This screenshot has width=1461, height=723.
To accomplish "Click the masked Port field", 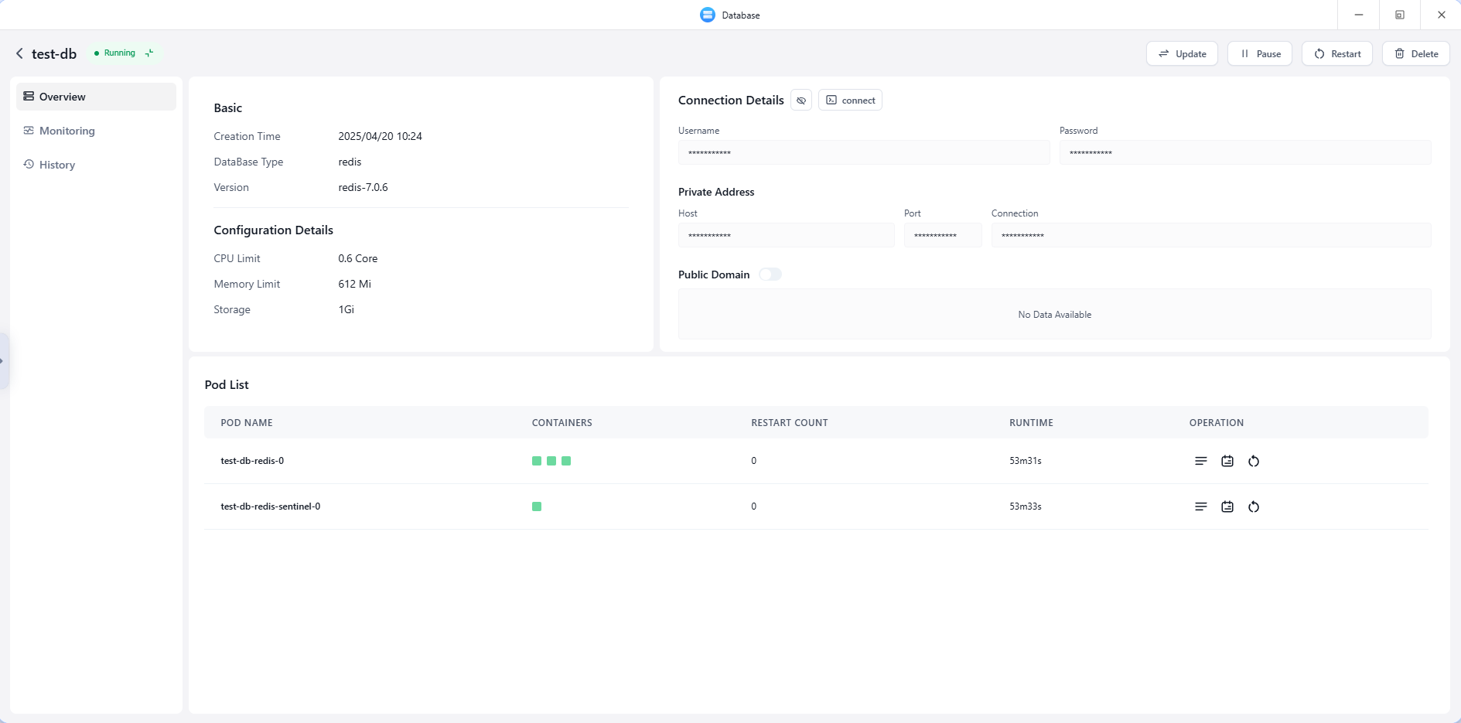I will [x=943, y=235].
